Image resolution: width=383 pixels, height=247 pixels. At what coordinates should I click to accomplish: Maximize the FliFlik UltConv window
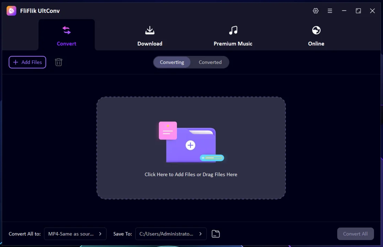pyautogui.click(x=358, y=11)
